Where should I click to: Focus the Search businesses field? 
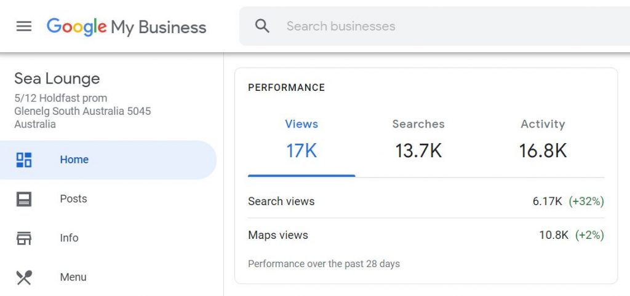coord(431,26)
